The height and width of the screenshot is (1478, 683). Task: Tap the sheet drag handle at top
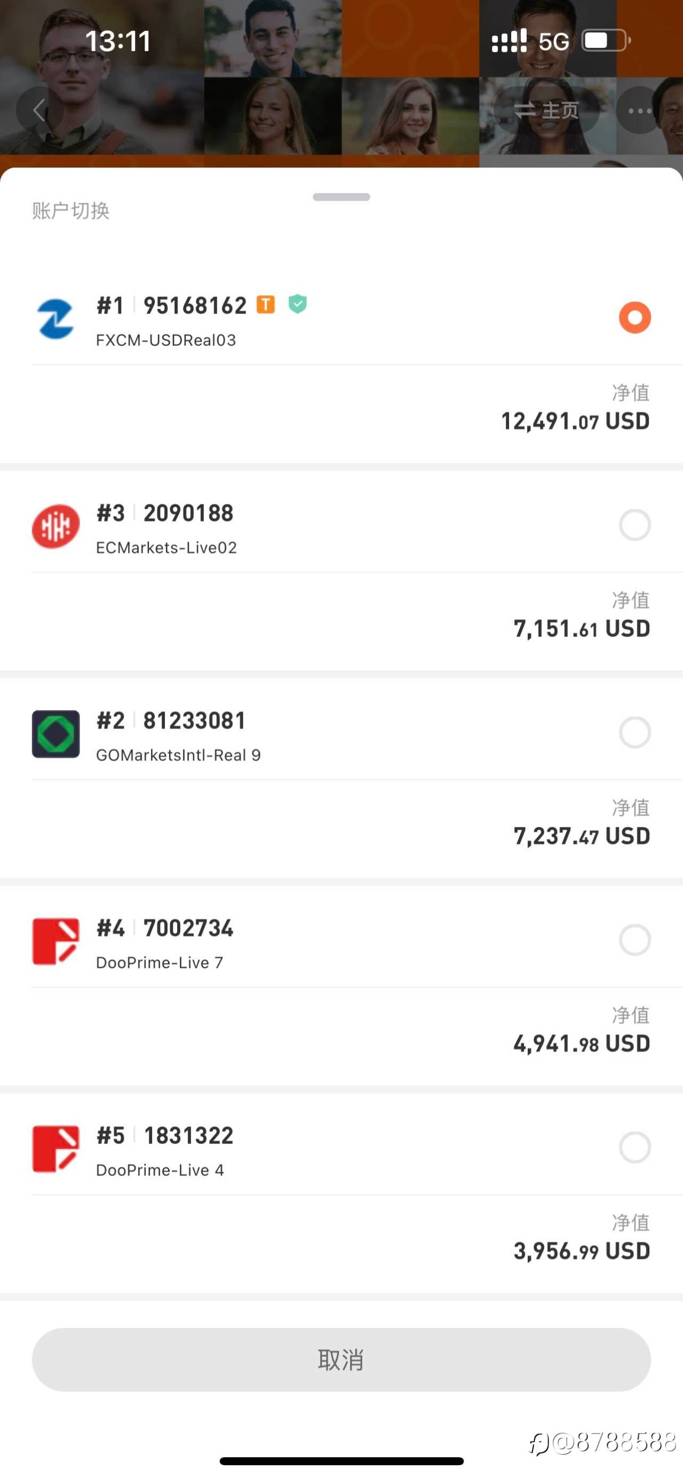pos(341,197)
